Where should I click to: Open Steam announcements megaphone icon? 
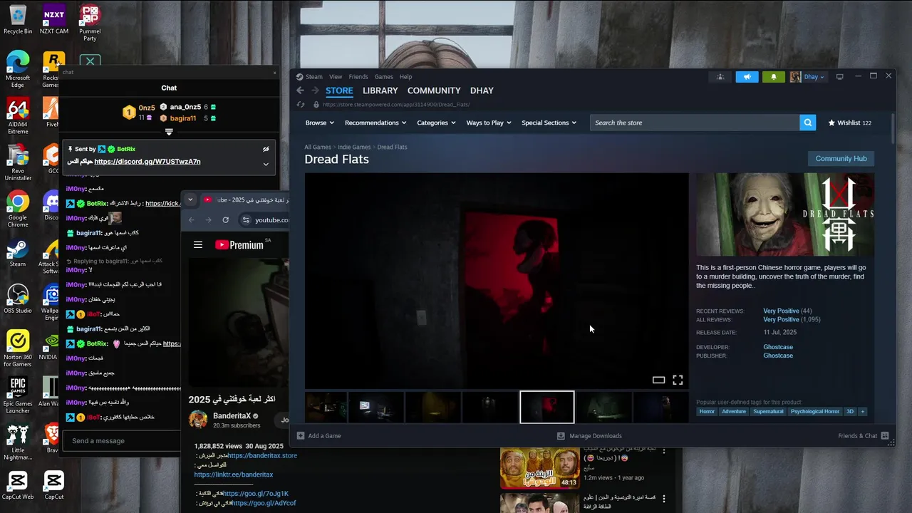[747, 77]
